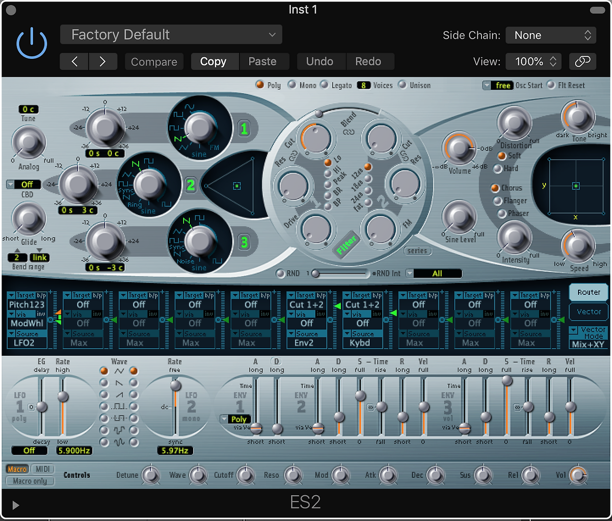Open the Pitch123 target menu in router
Screen dimensions: 612x521
coord(27,304)
